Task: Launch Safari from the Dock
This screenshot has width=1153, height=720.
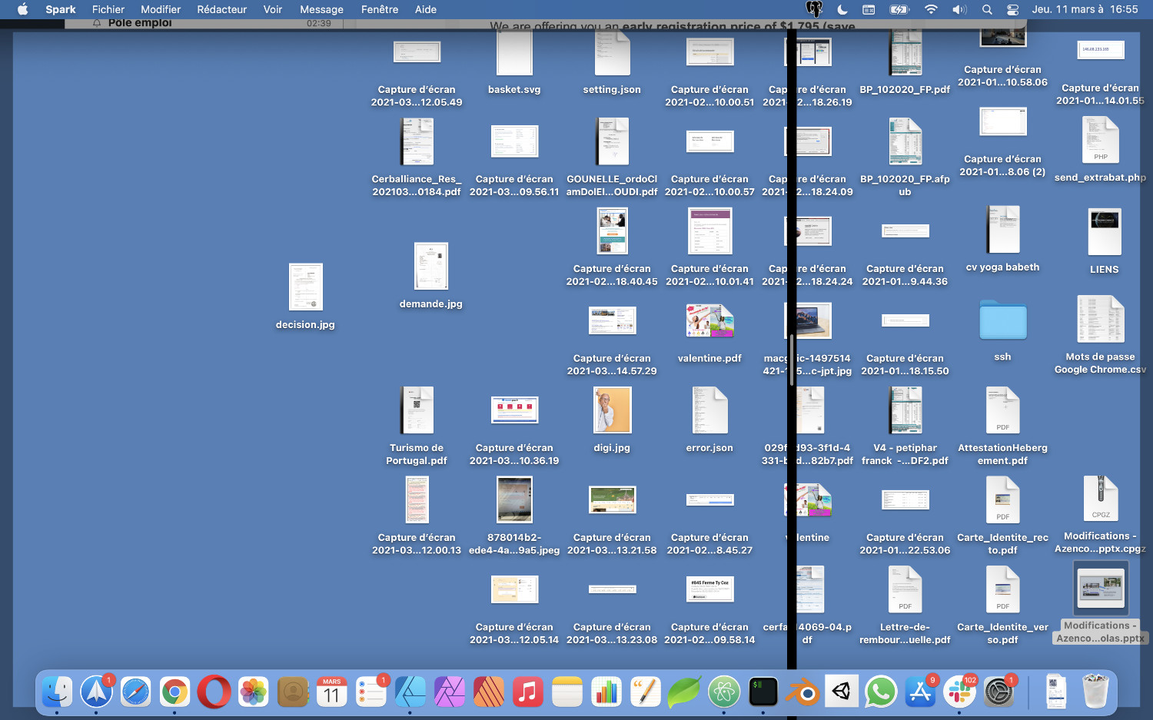Action: tap(136, 692)
